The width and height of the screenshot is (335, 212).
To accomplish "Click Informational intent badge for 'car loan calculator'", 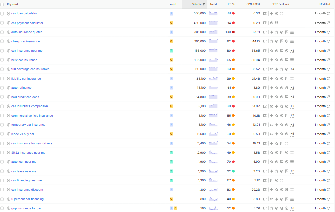I will pyautogui.click(x=171, y=13).
